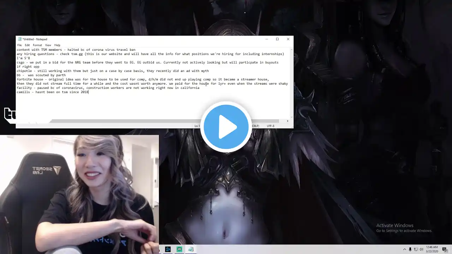Open the notification center with 21 badge
Image resolution: width=452 pixels, height=254 pixels.
click(x=445, y=249)
